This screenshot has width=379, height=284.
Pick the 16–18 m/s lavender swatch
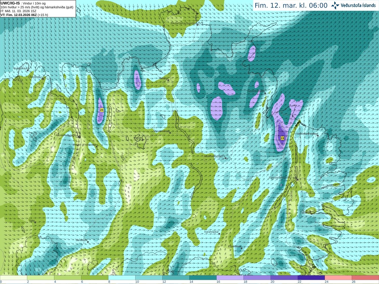tap(230, 278)
